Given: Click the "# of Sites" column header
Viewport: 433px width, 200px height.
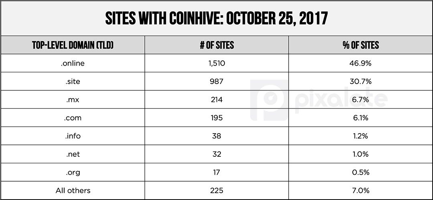Looking at the screenshot, I should click(217, 45).
